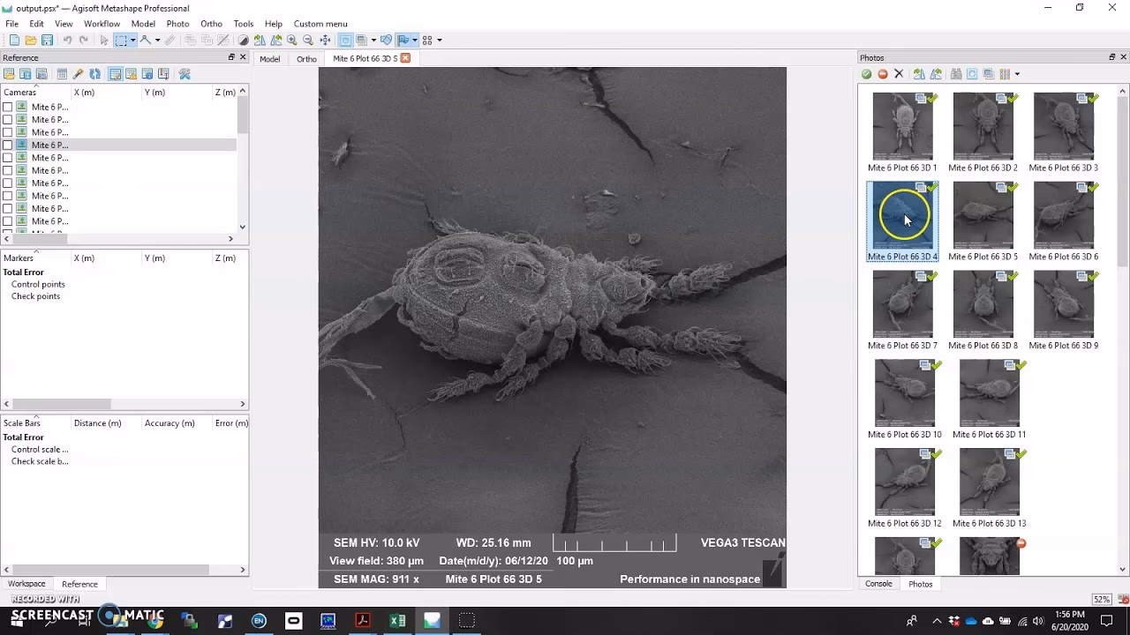
Task: Click red Disable Cameras icon in Photos pane
Action: 883,74
